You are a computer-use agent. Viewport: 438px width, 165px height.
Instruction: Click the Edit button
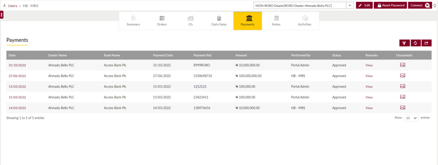point(364,5)
